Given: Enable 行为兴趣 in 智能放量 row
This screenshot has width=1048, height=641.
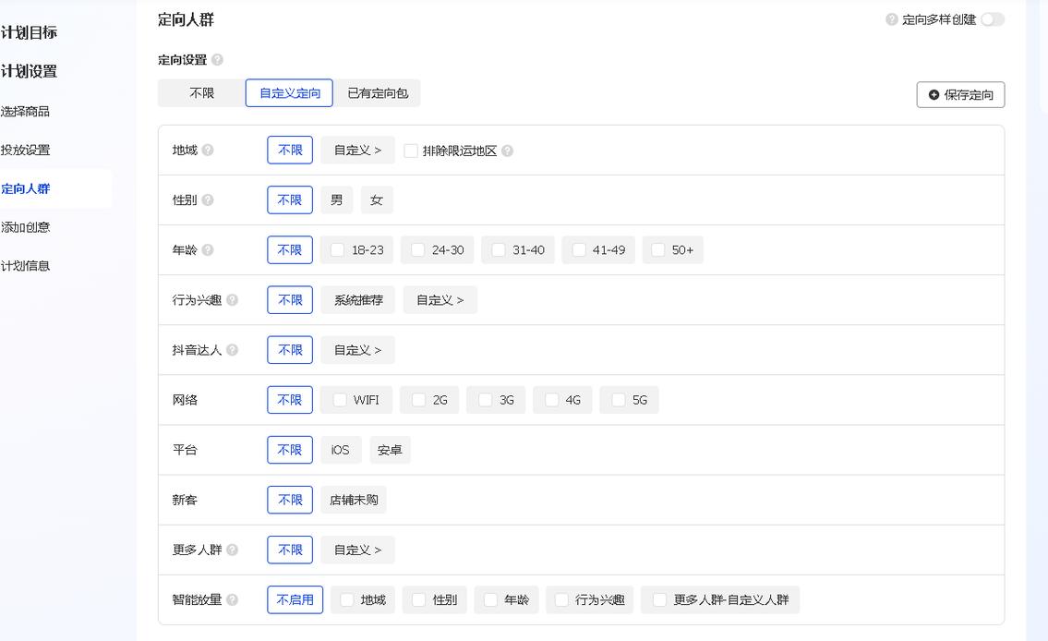Looking at the screenshot, I should tap(561, 599).
